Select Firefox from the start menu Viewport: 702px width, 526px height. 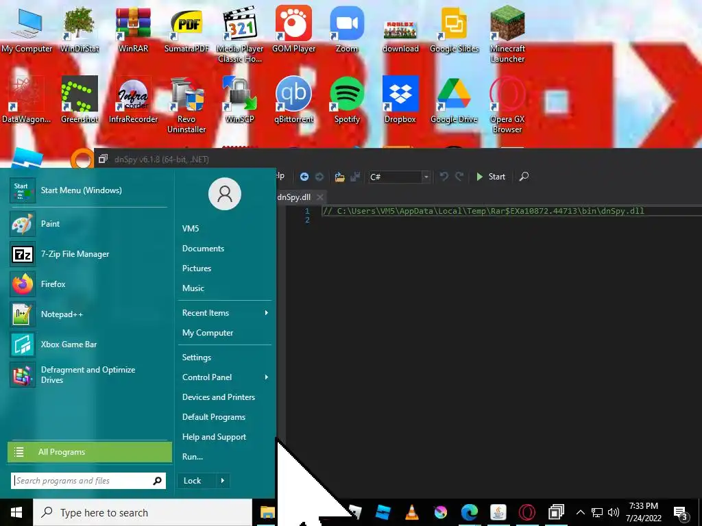(x=88, y=284)
